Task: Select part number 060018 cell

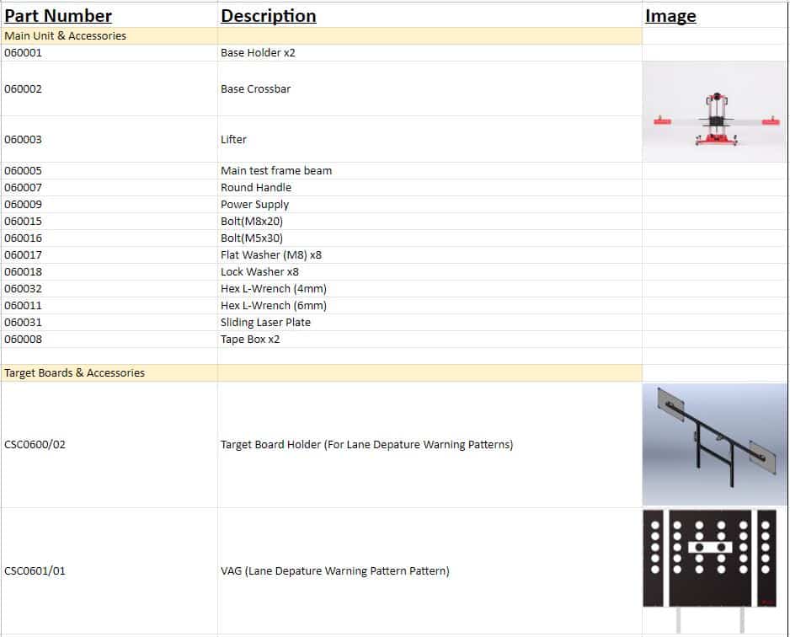Action: coord(109,271)
